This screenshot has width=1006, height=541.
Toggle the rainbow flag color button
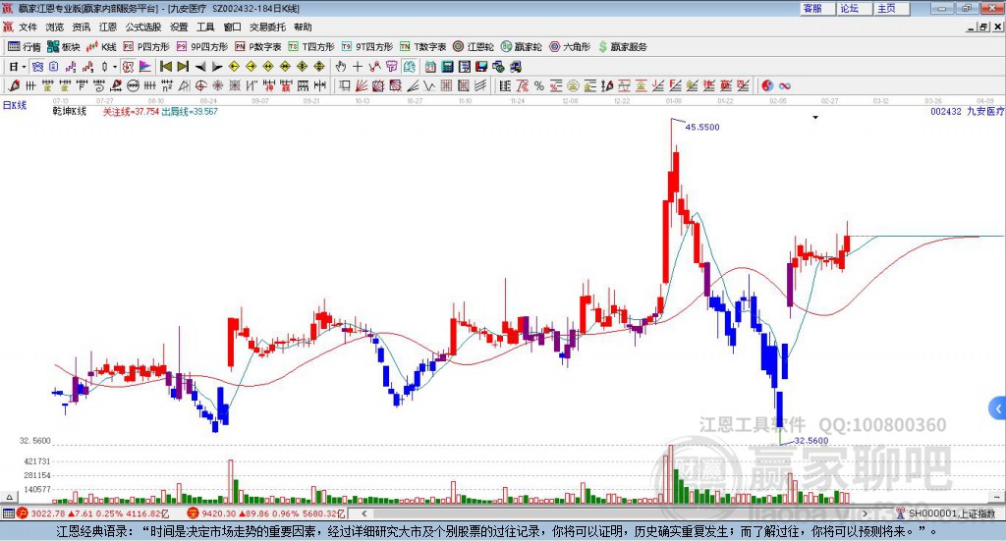[x=145, y=67]
